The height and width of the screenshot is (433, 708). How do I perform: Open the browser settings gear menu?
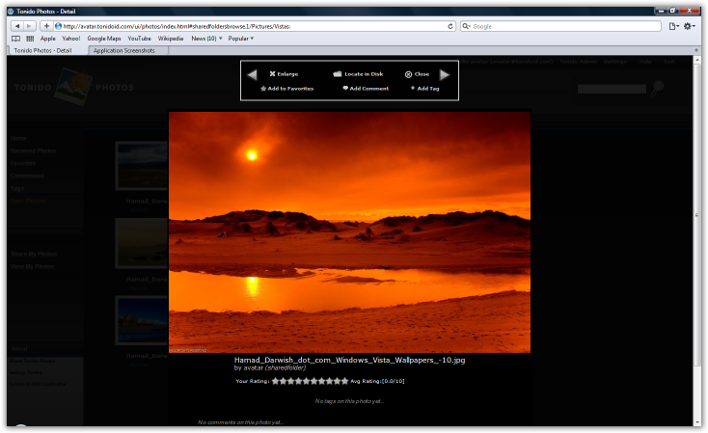(x=689, y=26)
